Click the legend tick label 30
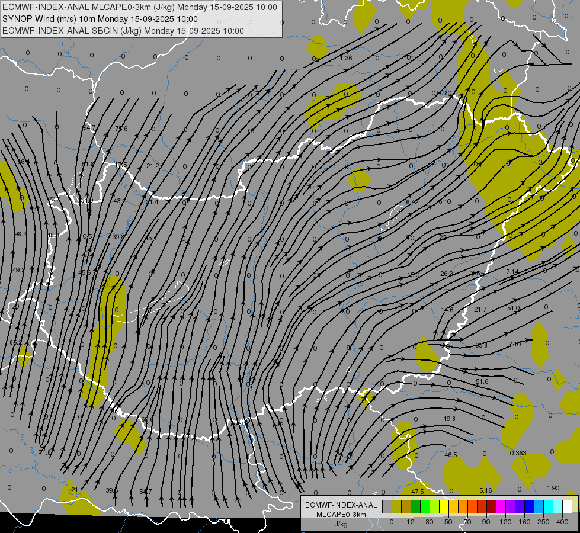This screenshot has height=533, width=580. pyautogui.click(x=429, y=522)
